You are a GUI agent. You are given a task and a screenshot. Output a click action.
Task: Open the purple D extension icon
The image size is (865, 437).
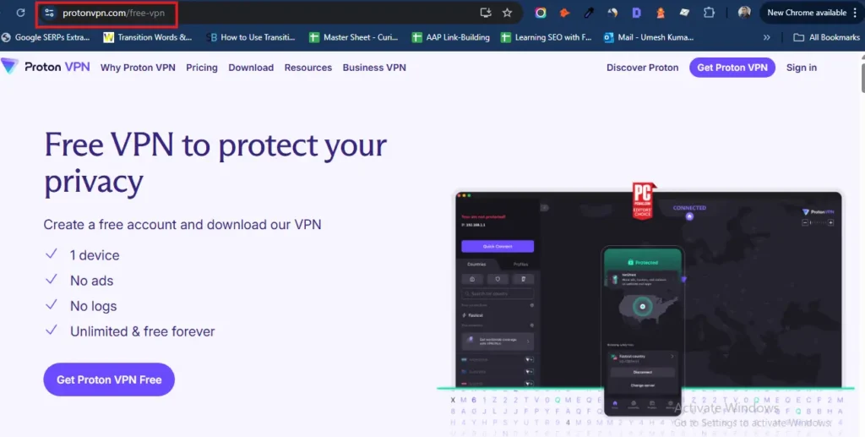coord(636,13)
